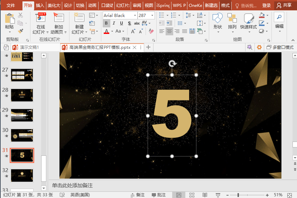Click the Format Painter brush icon

point(20,31)
